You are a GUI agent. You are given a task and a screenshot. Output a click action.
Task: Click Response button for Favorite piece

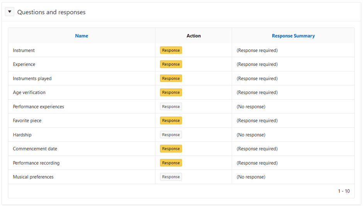[x=171, y=121]
